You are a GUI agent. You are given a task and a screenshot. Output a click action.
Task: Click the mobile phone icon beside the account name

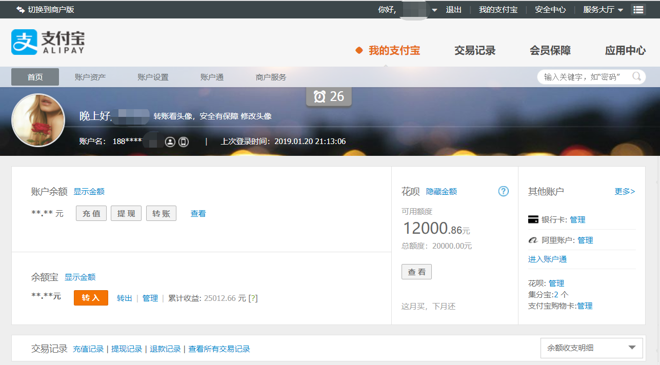pos(184,141)
